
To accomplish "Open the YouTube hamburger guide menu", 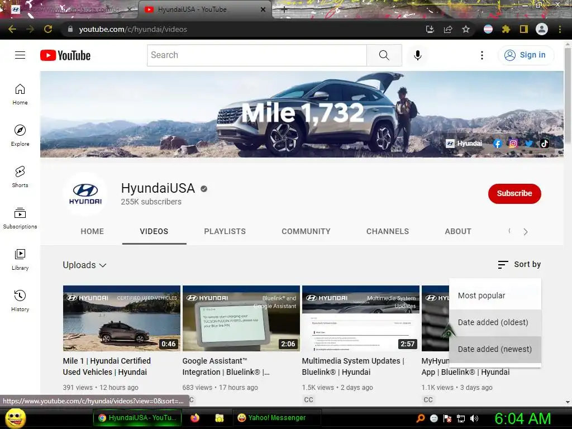I will [20, 55].
